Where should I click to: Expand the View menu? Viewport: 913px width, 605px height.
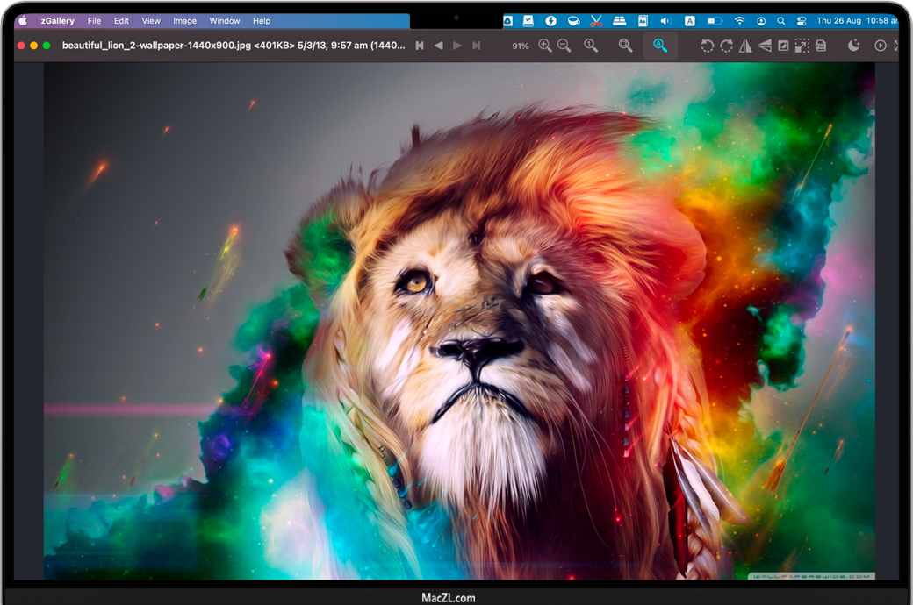tap(151, 20)
